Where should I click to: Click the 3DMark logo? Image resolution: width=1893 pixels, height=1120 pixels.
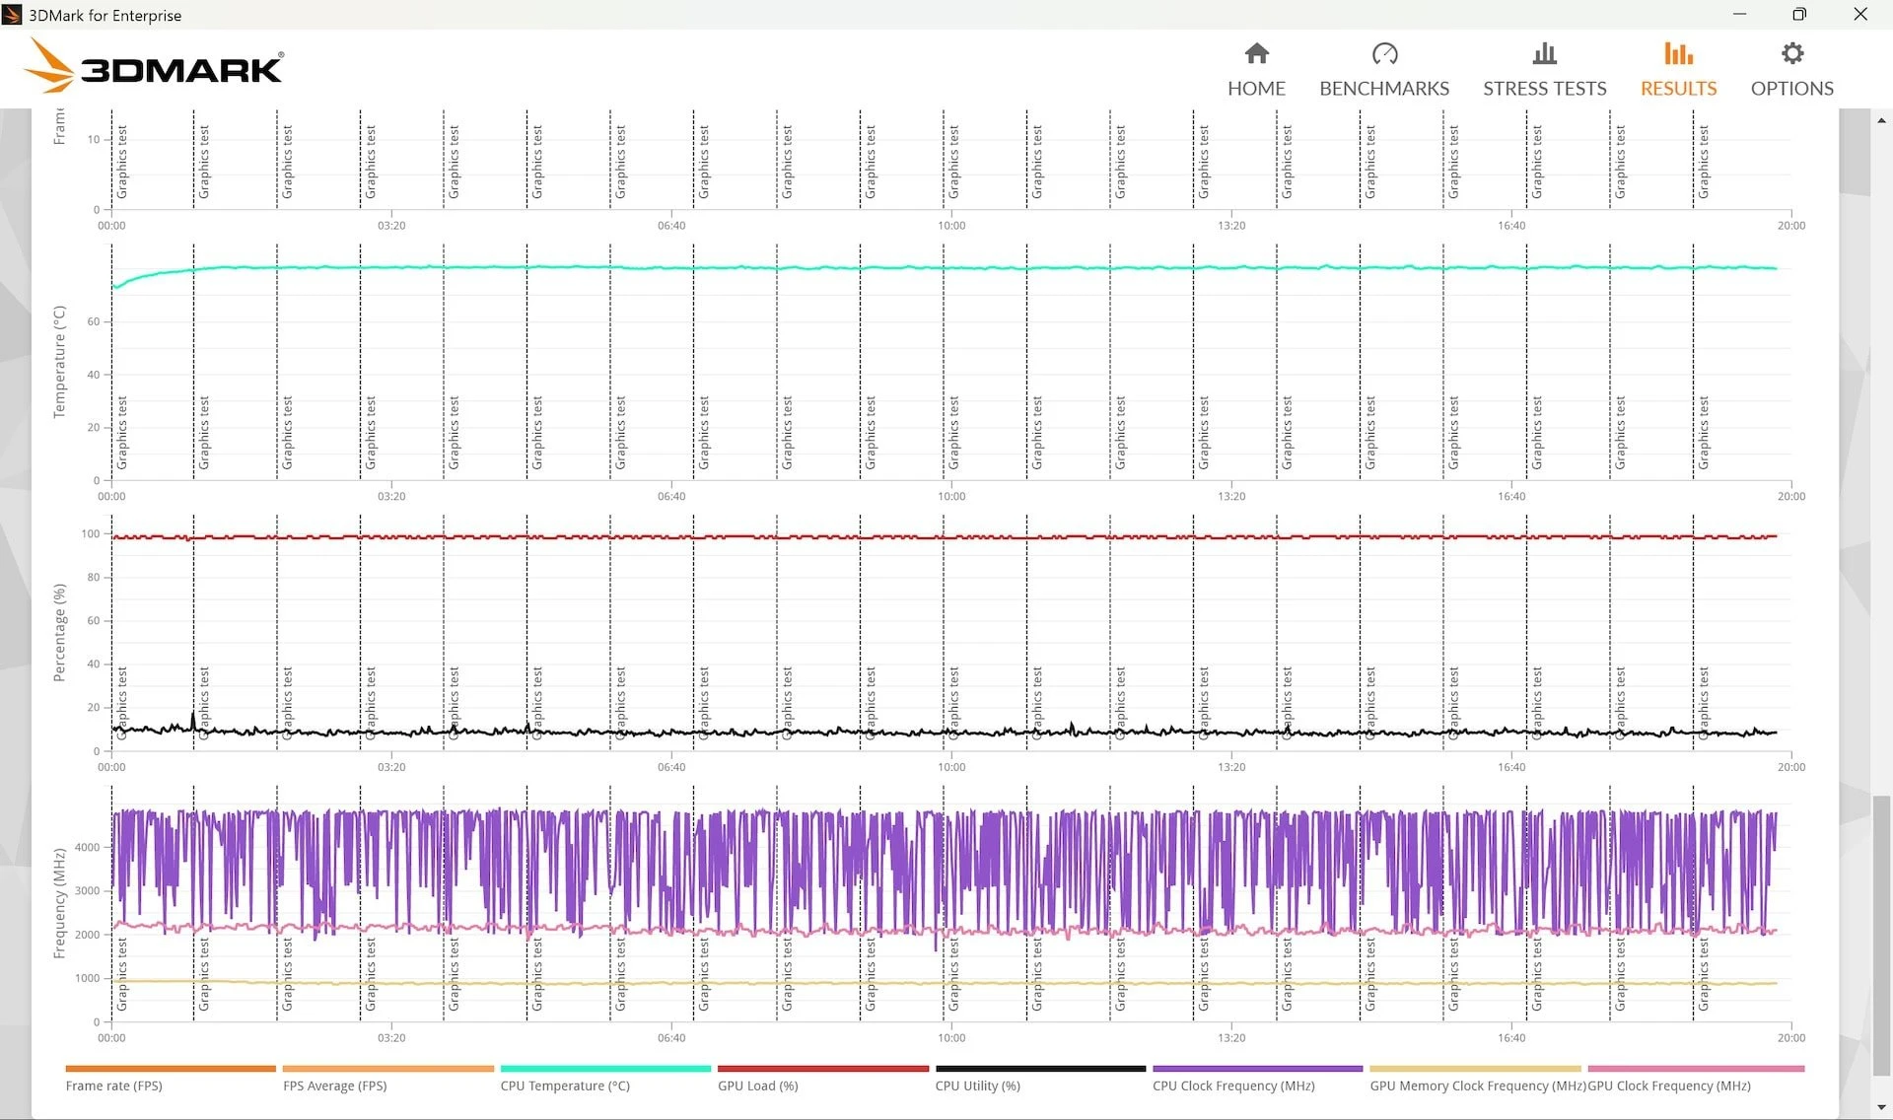point(153,67)
